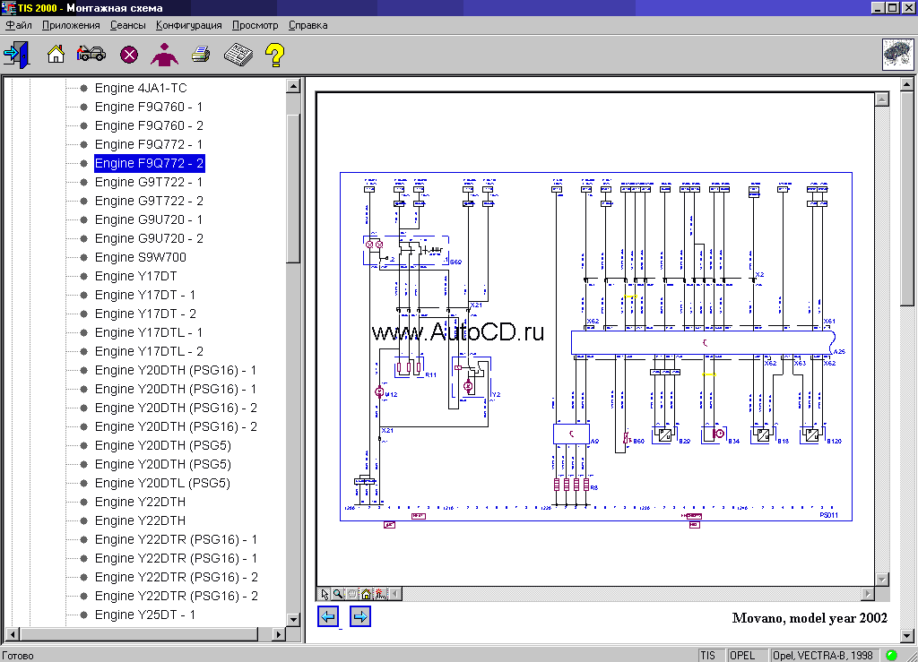Click the PS011 diagram number label

[x=829, y=515]
